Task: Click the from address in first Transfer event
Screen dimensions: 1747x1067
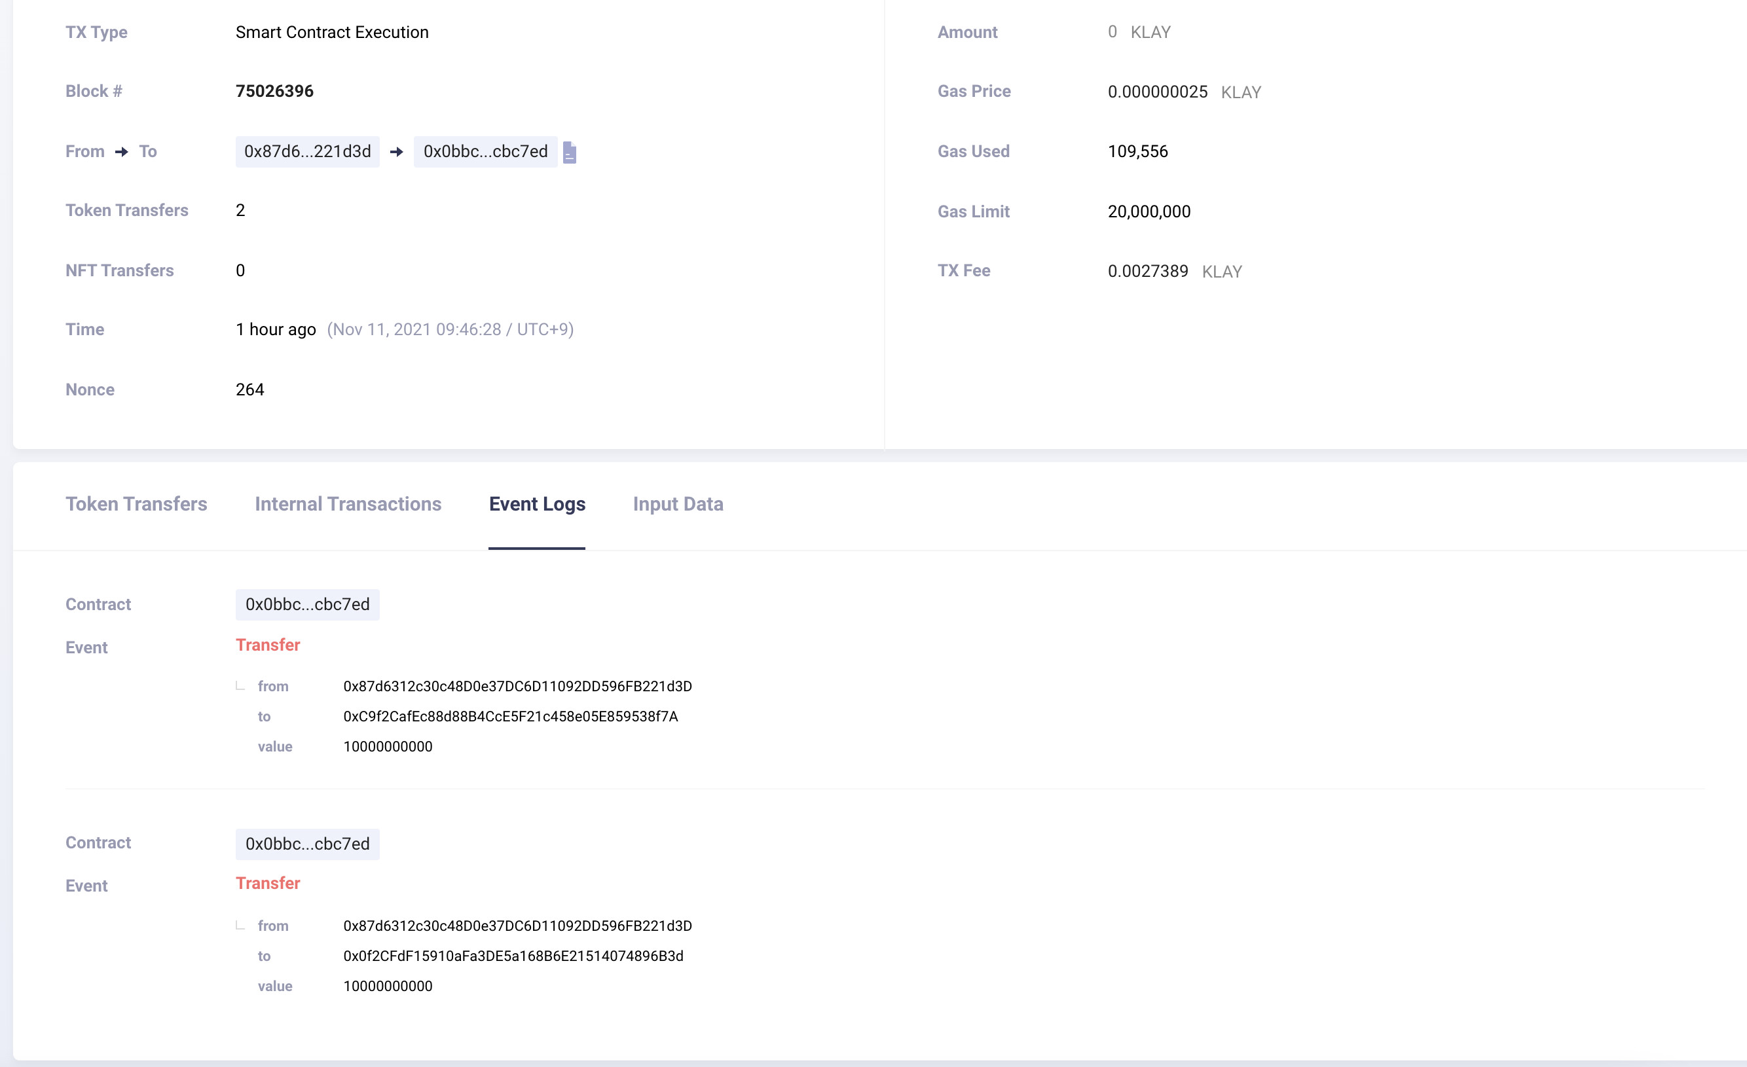Action: (517, 686)
